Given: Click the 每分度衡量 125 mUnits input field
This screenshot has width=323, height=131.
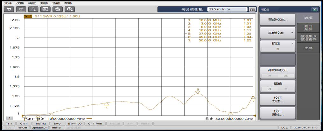Looking at the screenshot, I should (227, 9).
